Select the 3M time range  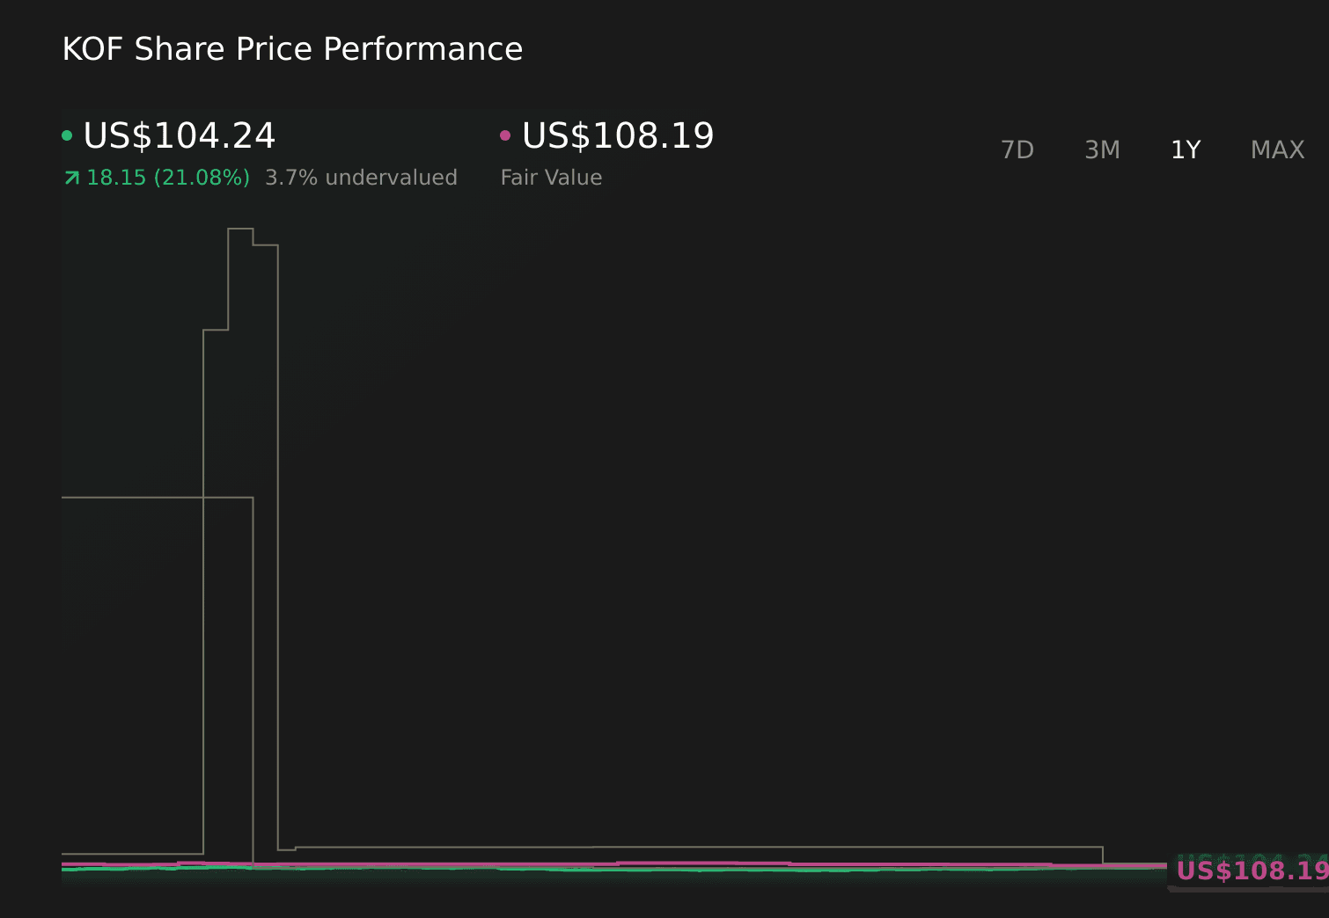[x=1102, y=150]
